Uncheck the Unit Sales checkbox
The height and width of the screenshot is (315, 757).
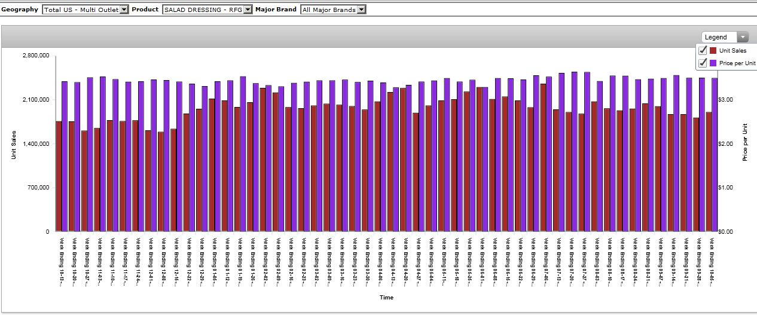[x=703, y=51]
